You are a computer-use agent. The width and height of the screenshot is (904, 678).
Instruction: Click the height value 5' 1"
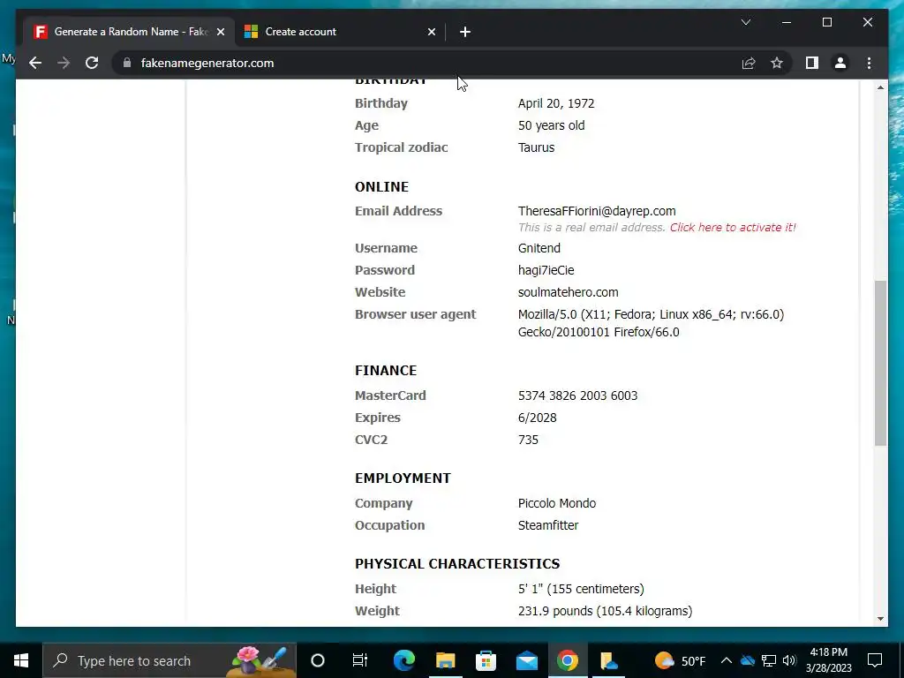pyautogui.click(x=531, y=589)
